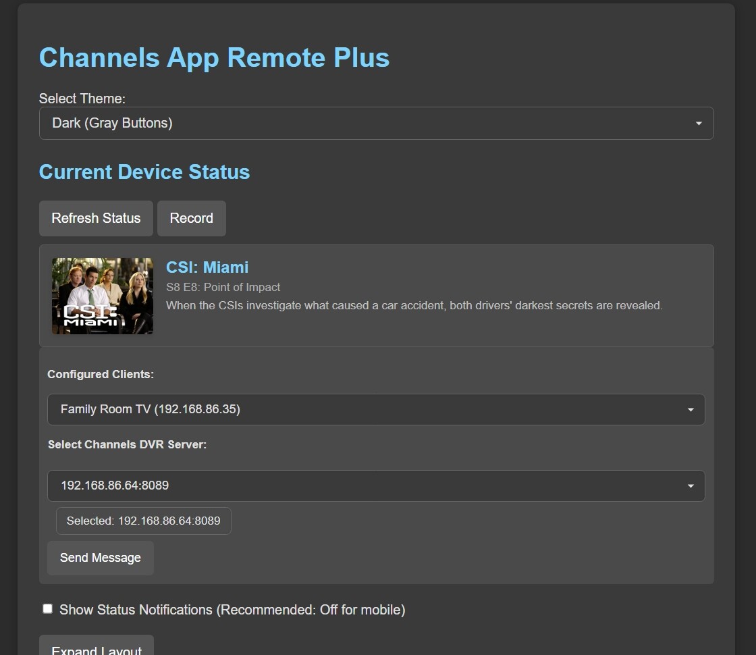
Task: Click the Current Device Status heading
Action: pos(144,172)
